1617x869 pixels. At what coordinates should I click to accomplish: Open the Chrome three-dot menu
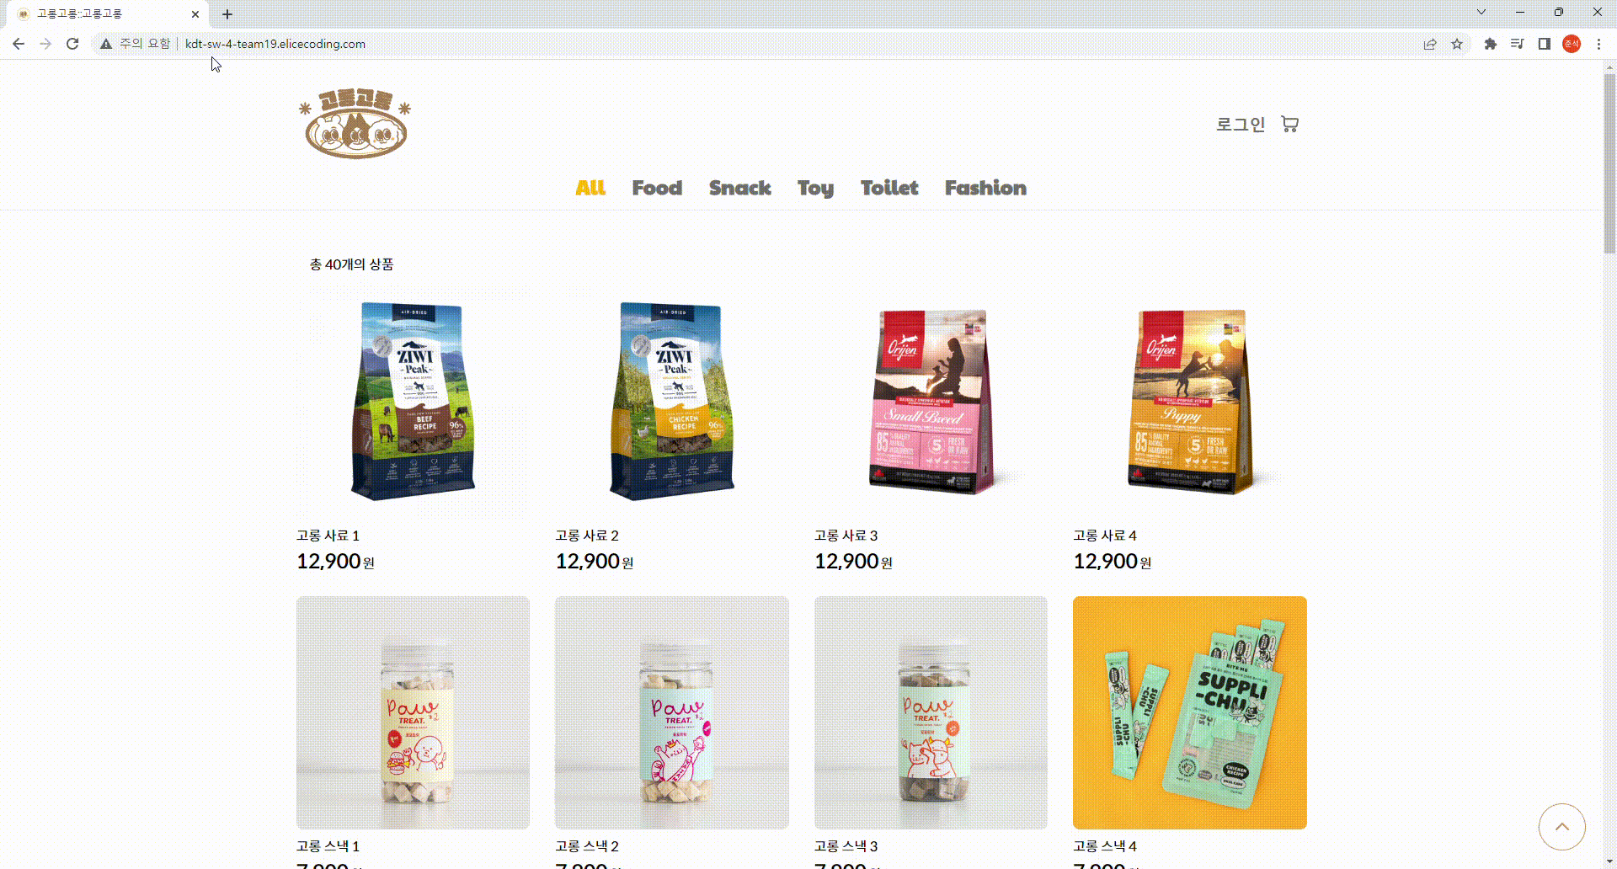(x=1598, y=44)
